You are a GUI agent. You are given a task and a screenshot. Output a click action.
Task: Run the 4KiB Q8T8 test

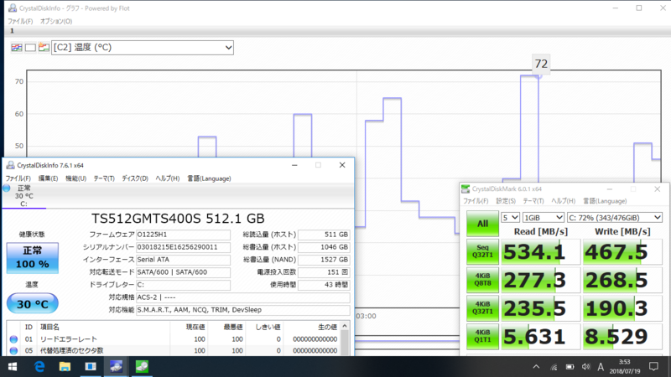point(482,280)
